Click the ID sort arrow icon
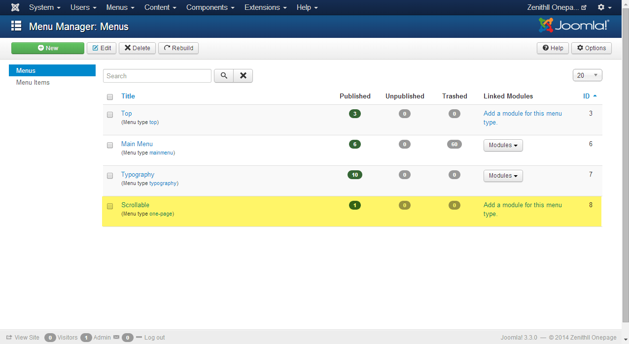The width and height of the screenshot is (629, 344). (595, 96)
